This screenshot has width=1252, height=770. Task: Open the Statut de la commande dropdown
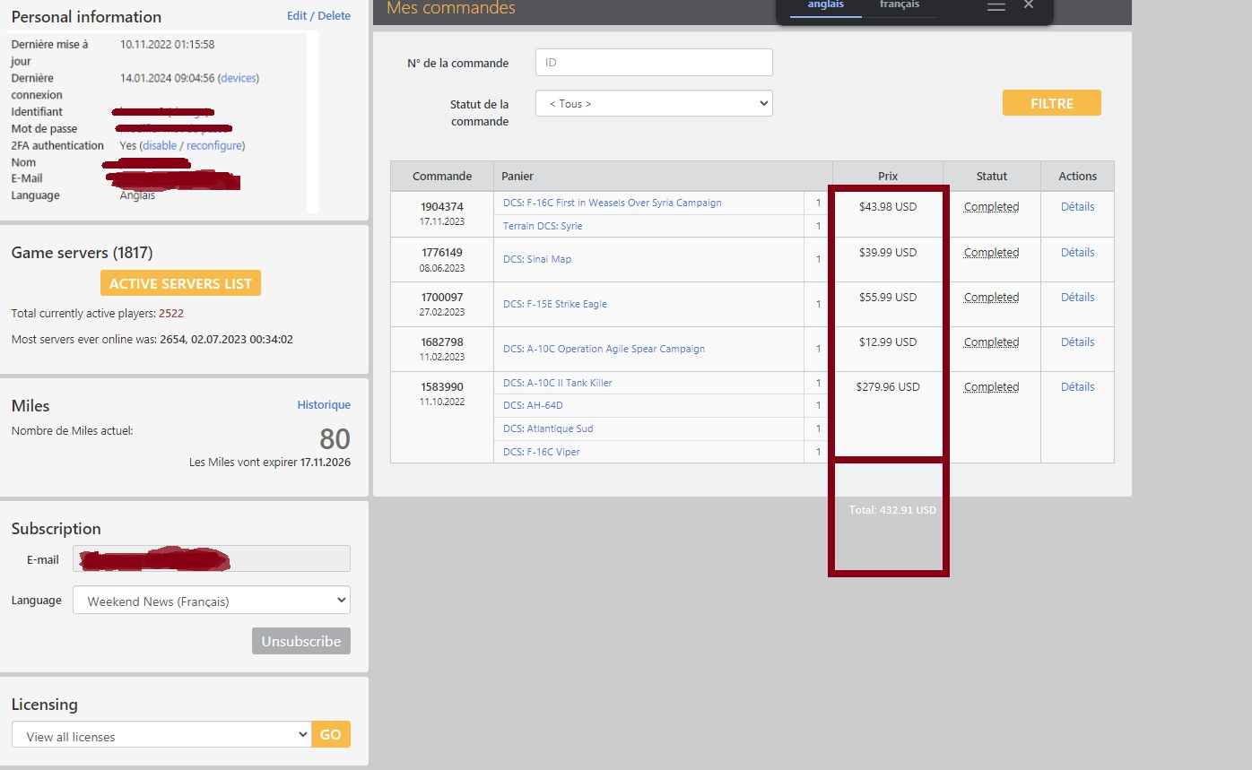pyautogui.click(x=654, y=103)
